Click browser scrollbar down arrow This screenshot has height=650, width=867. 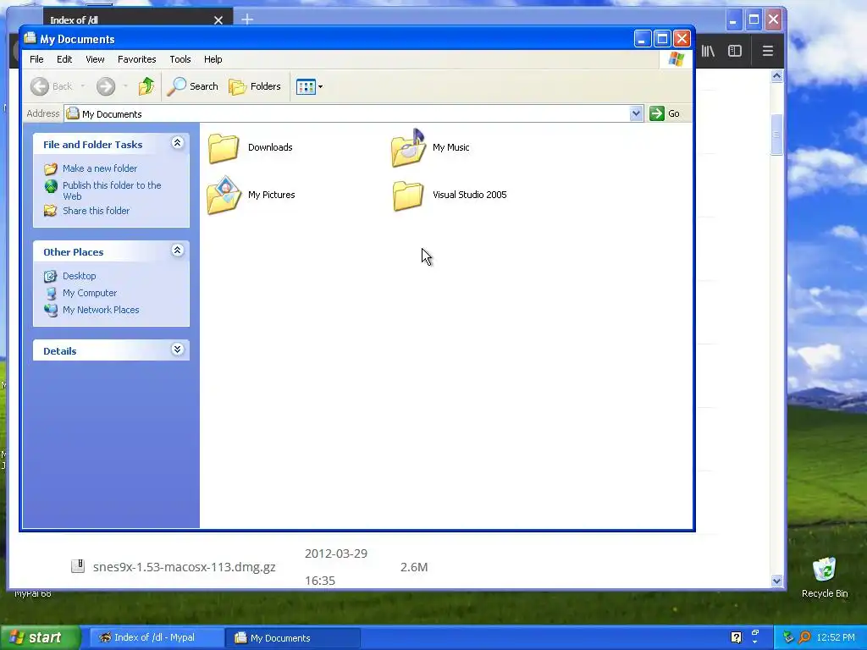point(777,581)
